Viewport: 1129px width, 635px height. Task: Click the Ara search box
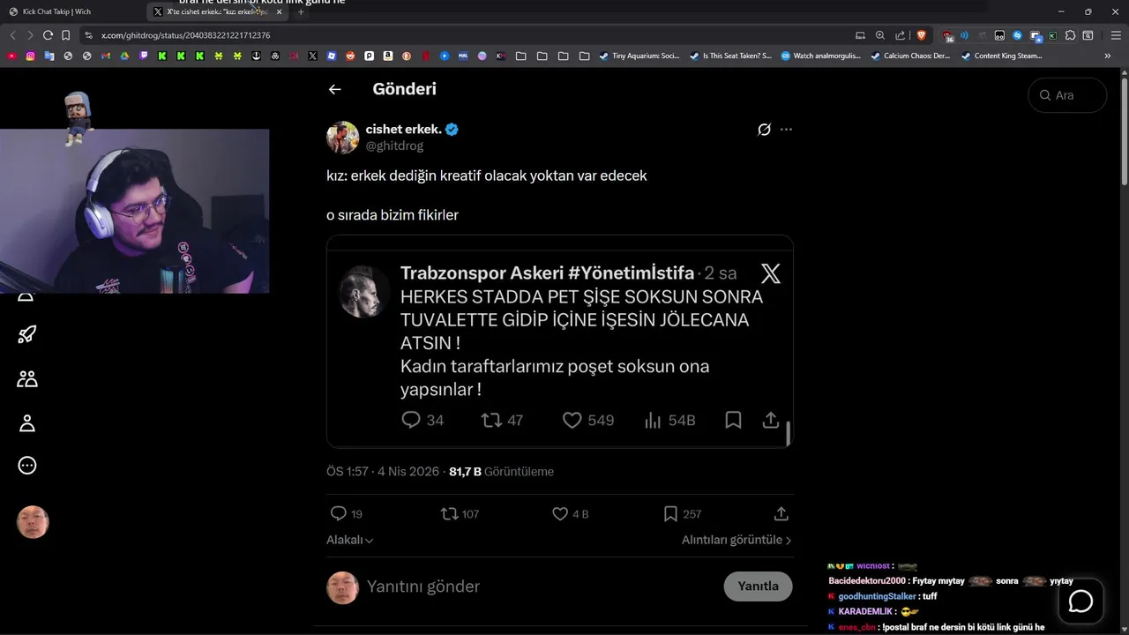coord(1067,95)
